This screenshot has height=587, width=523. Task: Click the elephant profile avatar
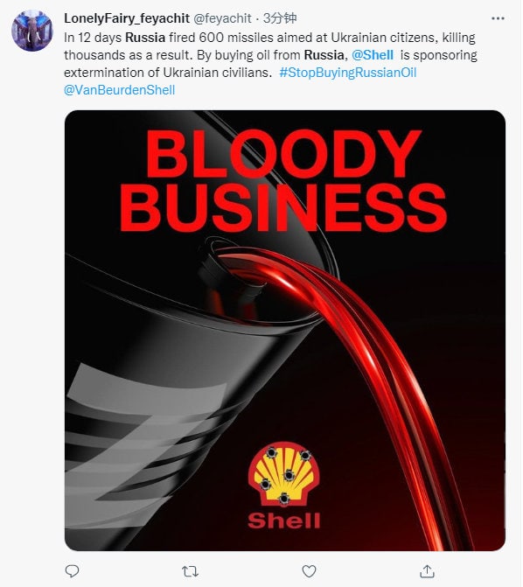(32, 31)
